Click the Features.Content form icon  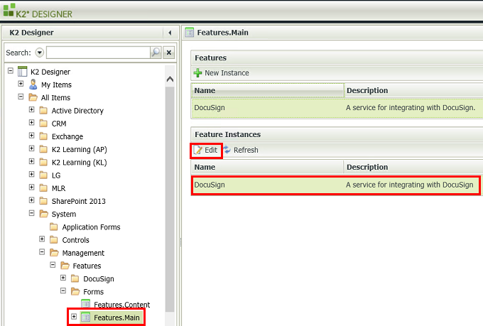tap(86, 304)
